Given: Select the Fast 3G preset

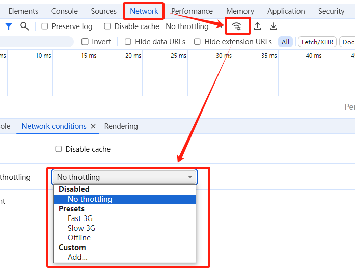Looking at the screenshot, I should pos(125,218).
